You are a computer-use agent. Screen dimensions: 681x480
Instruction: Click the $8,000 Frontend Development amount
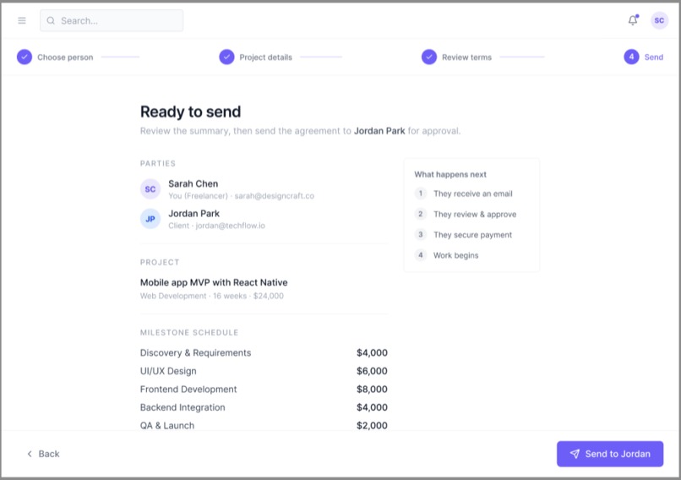click(x=373, y=390)
